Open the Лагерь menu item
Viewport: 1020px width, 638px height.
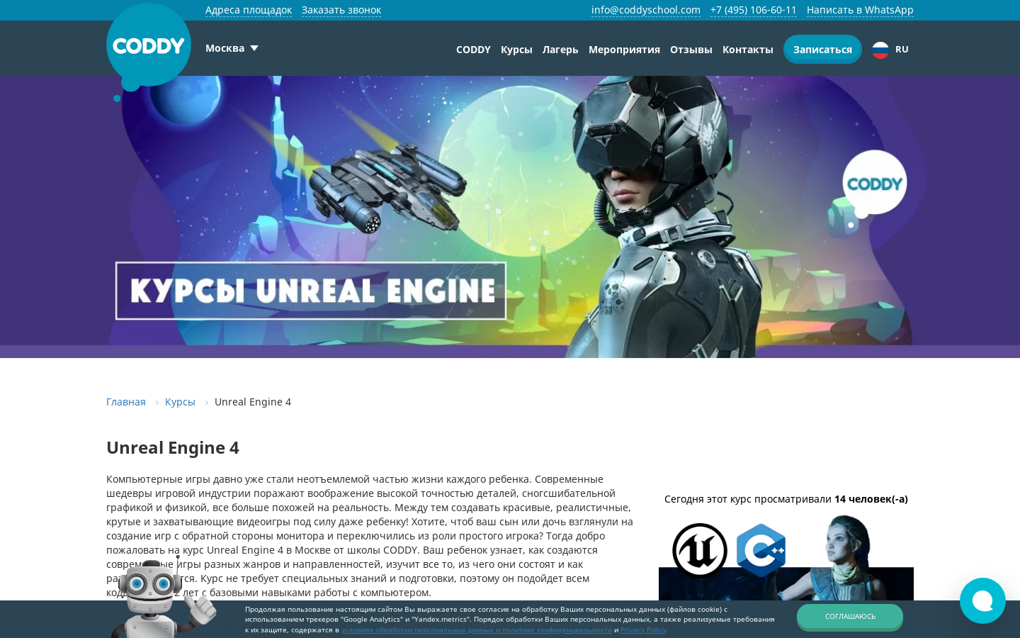(x=560, y=50)
